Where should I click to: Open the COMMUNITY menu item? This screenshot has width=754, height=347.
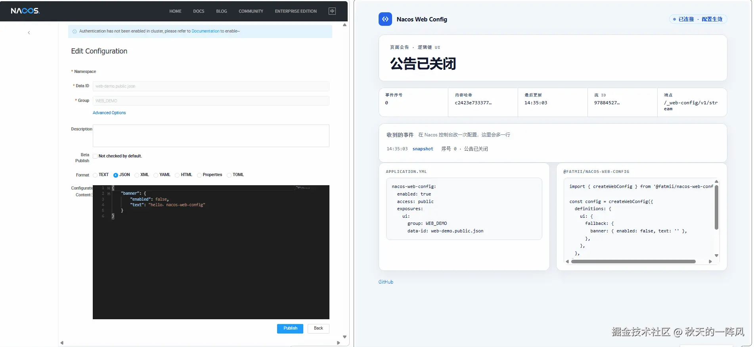pos(251,11)
